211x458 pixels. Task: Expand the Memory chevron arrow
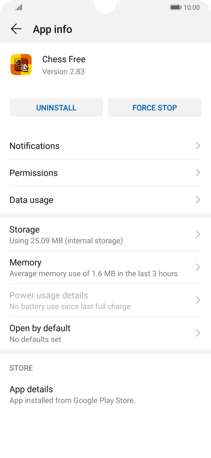click(198, 267)
